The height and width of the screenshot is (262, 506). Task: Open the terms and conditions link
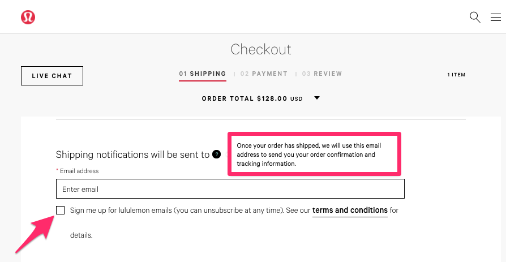tap(350, 211)
